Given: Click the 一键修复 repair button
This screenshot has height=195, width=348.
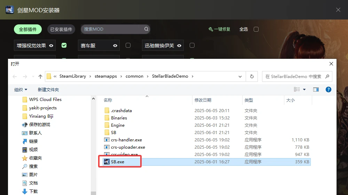Looking at the screenshot, I should tap(220, 29).
